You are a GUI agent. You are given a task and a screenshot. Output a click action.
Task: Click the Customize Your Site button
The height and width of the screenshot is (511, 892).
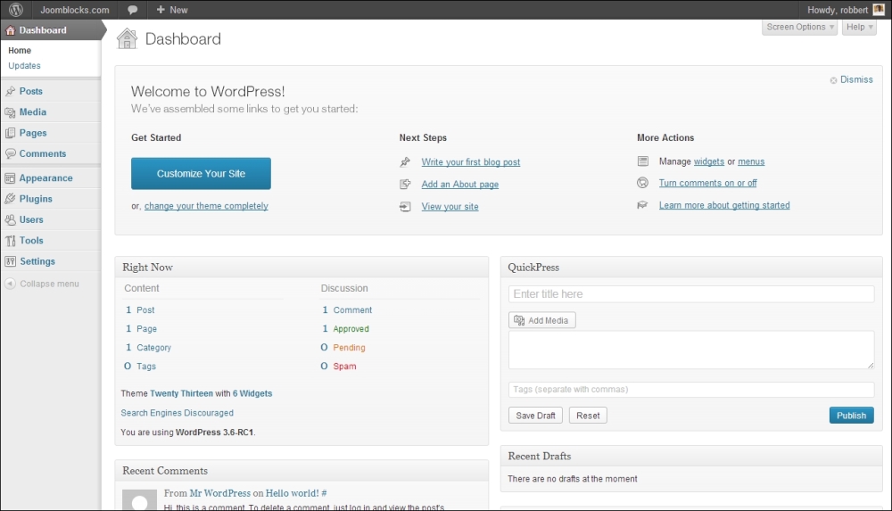point(201,174)
